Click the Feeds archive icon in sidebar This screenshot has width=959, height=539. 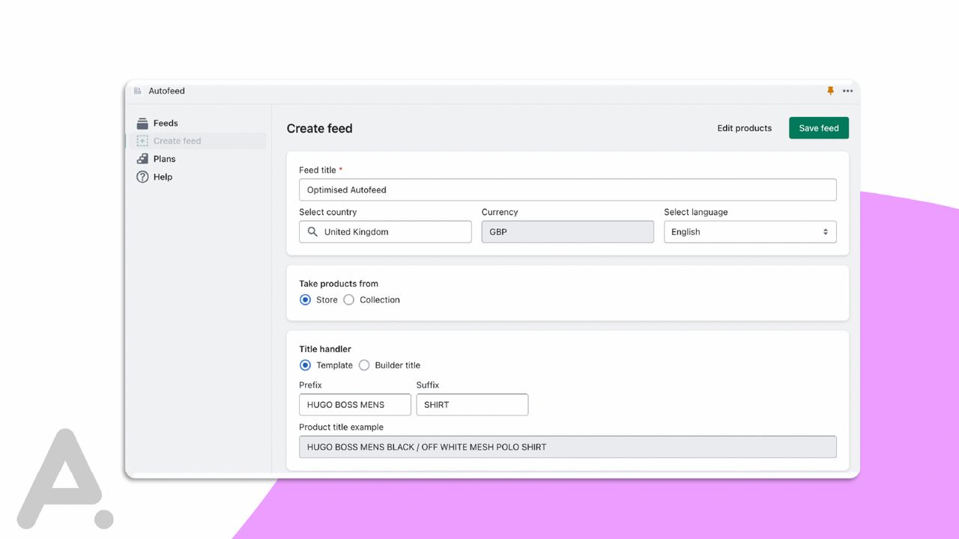coord(142,123)
